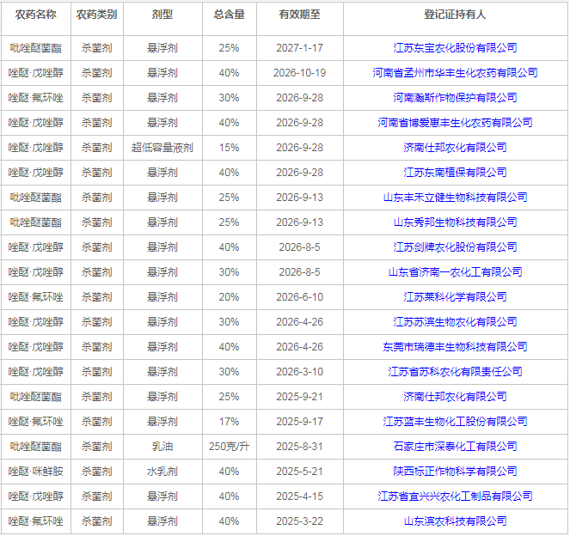Select the date 2026-3-10
570x536 pixels.
(x=299, y=372)
